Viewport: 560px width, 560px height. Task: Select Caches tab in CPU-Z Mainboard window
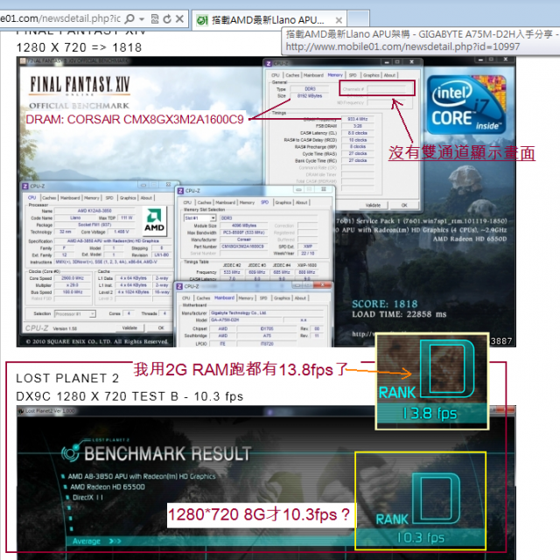[x=203, y=297]
